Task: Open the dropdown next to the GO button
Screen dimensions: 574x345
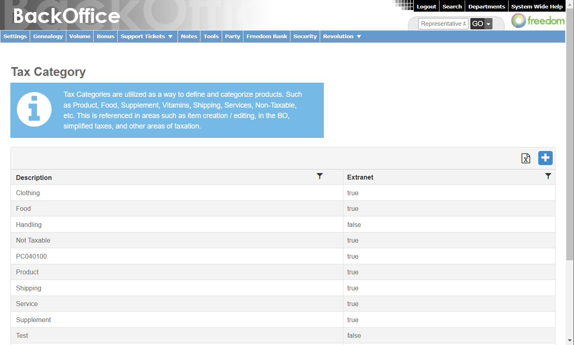Action: [488, 24]
